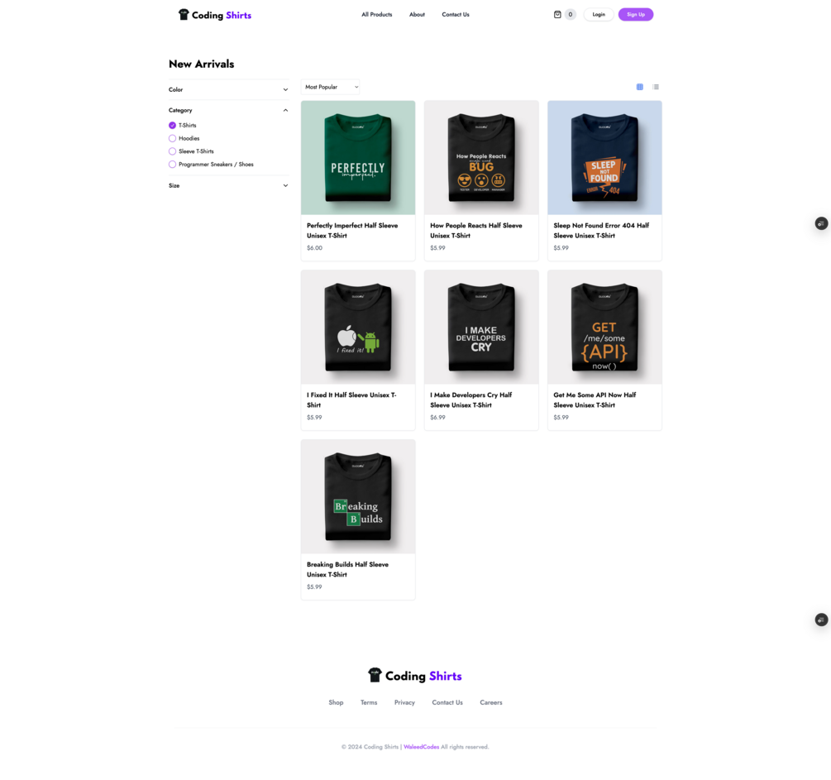The image size is (831, 780).
Task: Click the upper floating dark widget icon
Action: pyautogui.click(x=821, y=223)
